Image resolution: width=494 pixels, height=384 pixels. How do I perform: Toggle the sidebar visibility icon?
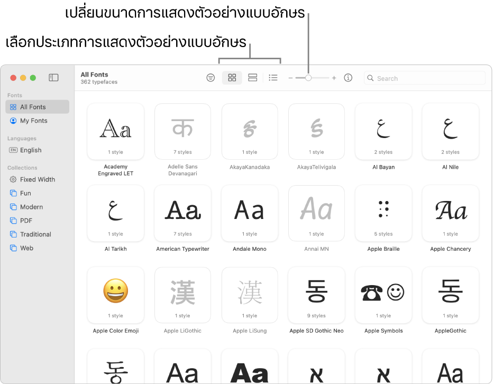[x=53, y=78]
